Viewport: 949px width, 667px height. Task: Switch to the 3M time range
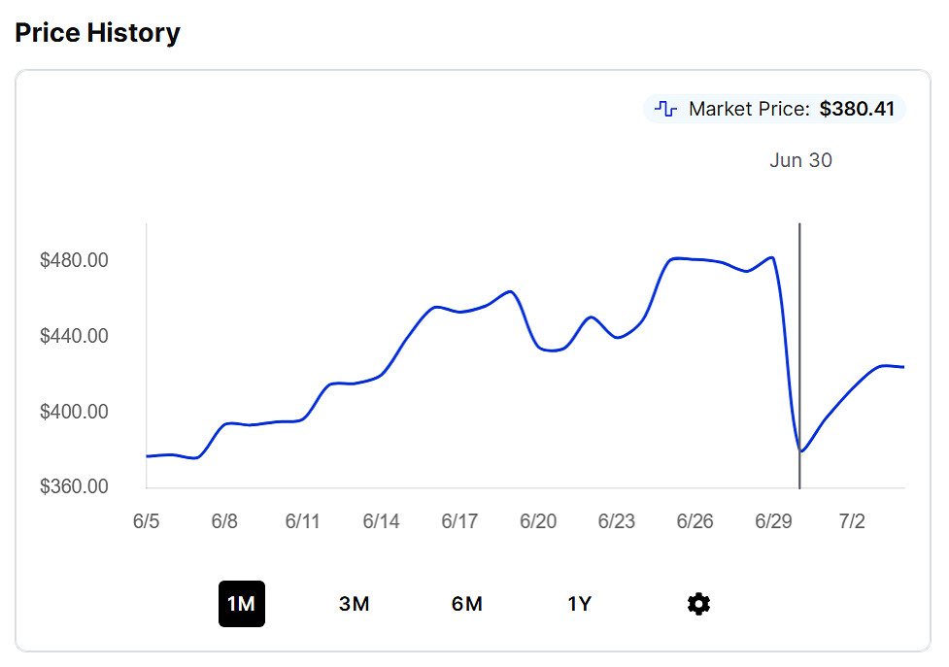354,604
